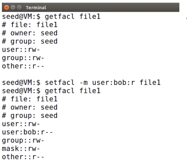
Task: Close the Terminal window with the red button
Action: point(6,8)
